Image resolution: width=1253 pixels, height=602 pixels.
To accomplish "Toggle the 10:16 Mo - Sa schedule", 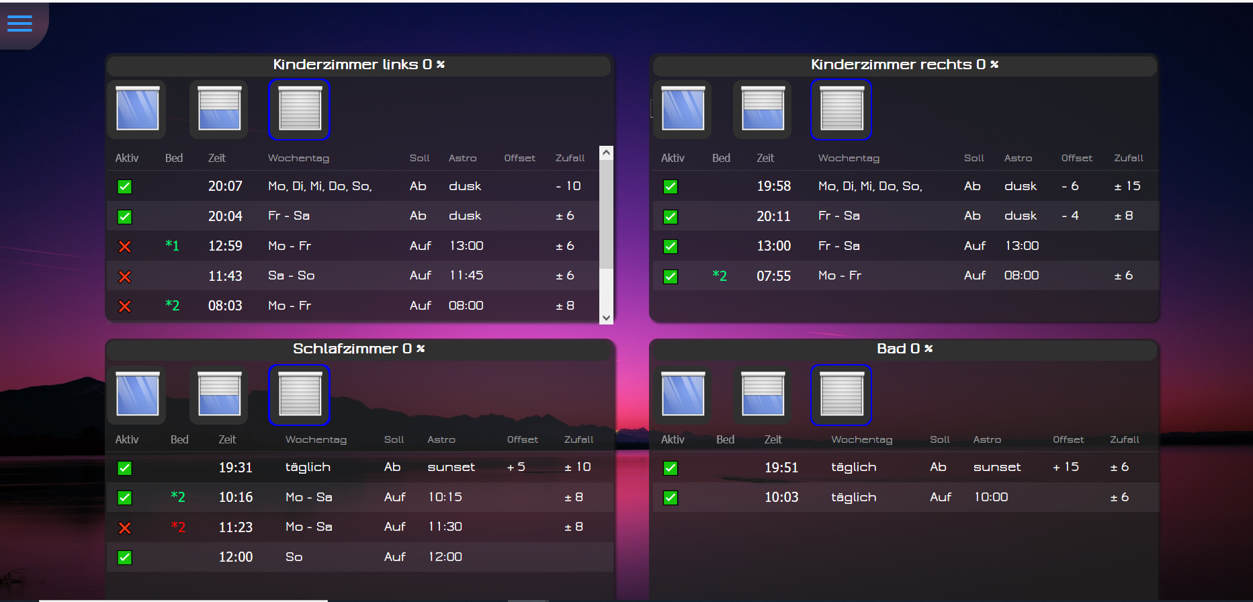I will 125,498.
